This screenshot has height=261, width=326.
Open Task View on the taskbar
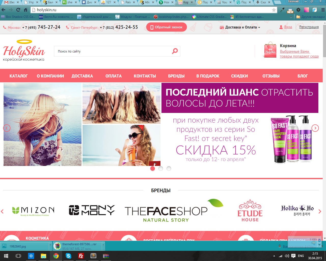click(18, 256)
